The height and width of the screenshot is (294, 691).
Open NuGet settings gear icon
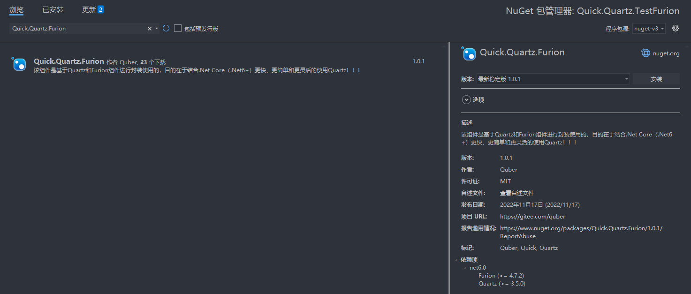coord(676,28)
